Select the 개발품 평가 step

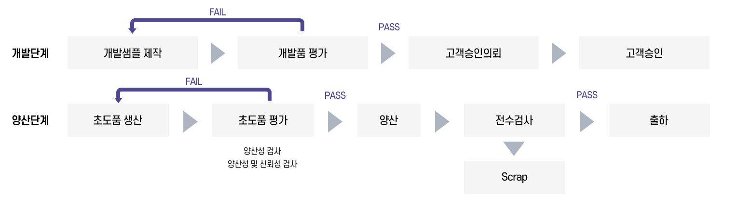(x=302, y=53)
